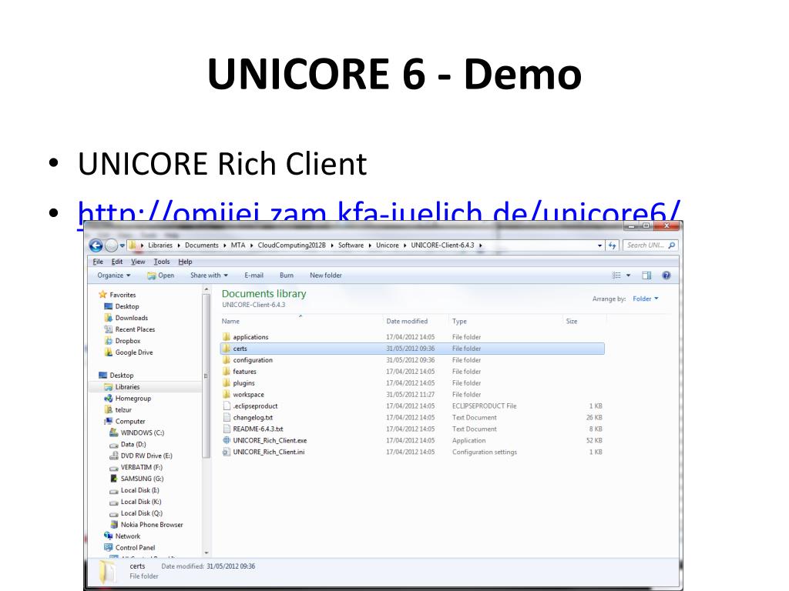
Task: Select the README-6.4.3.txt file
Action: (257, 429)
